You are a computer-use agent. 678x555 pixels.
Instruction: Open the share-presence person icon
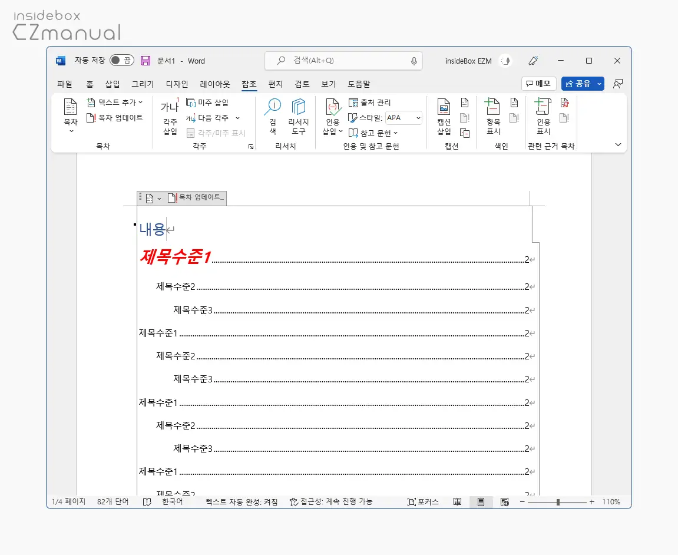(618, 84)
